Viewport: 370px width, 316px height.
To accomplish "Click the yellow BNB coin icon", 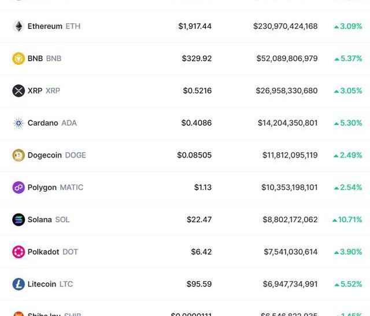I will [18, 58].
